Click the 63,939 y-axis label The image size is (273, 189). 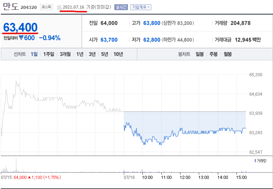(x=256, y=113)
